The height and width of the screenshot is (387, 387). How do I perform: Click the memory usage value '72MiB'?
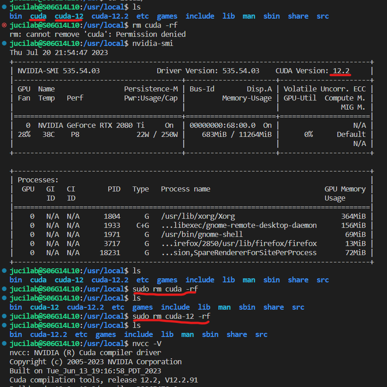(356, 253)
